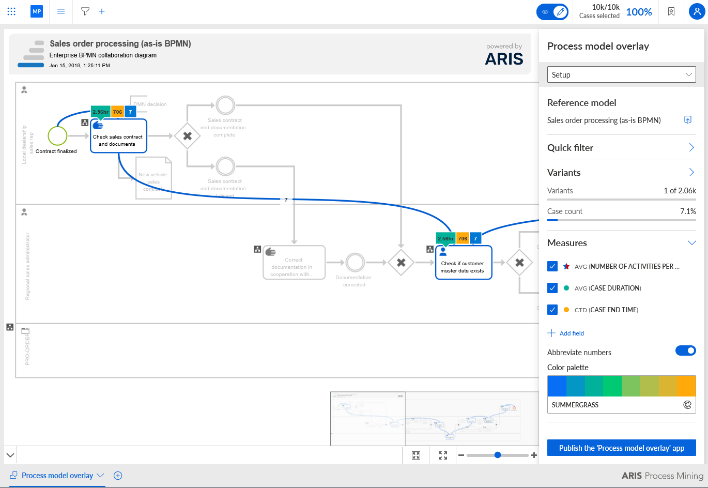The height and width of the screenshot is (488, 708).
Task: Add a new filter with plus icon
Action: pos(102,11)
